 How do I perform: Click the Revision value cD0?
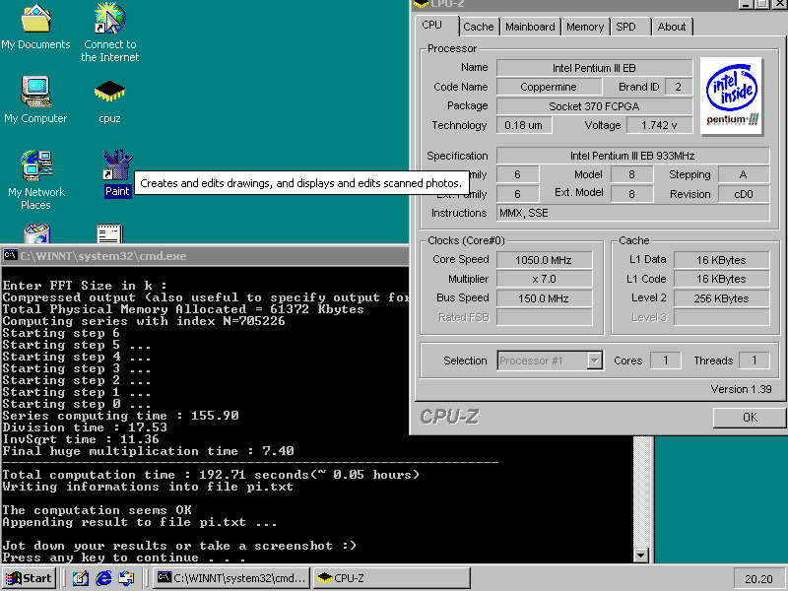[x=744, y=194]
